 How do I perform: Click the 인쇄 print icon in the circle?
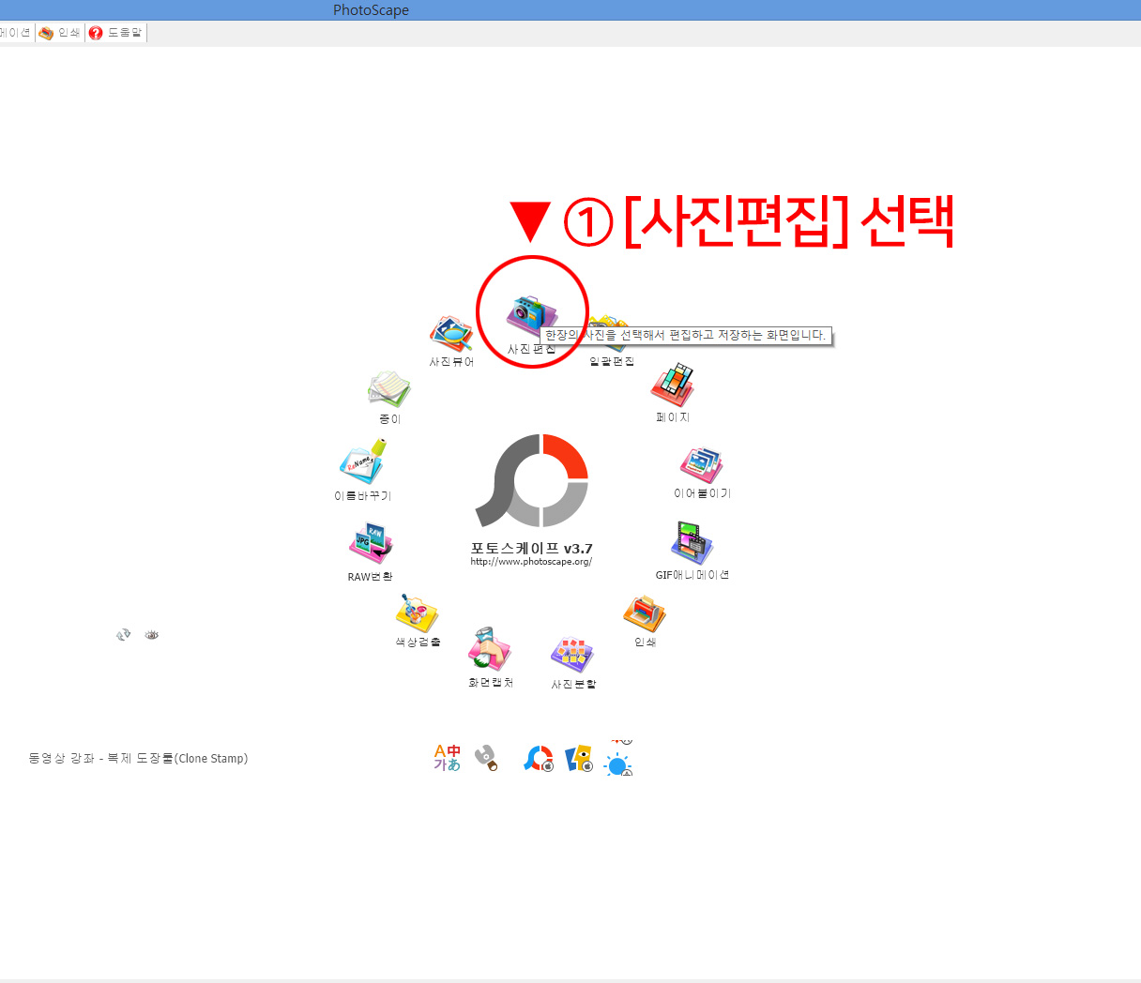pos(645,614)
